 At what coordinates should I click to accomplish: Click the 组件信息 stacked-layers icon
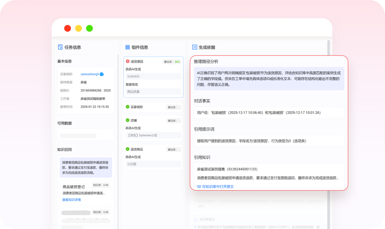point(128,47)
